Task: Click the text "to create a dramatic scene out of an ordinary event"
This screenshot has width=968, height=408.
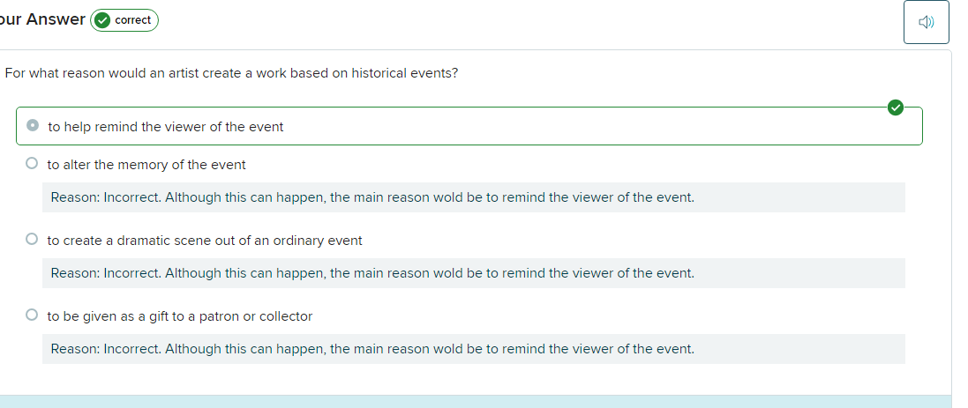Action: (205, 241)
